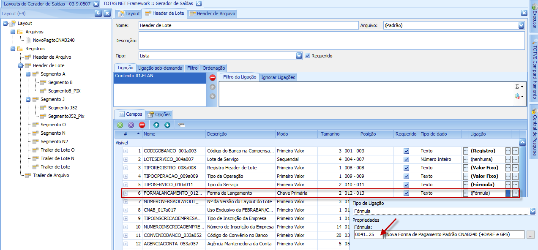Expand row 1 CODIGOBANCO details with plus
This screenshot has width=538, height=250.
(126, 151)
